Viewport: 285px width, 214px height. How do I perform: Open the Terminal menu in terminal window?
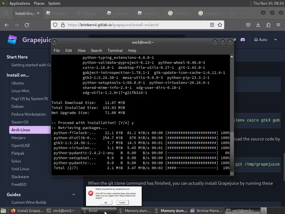pos(115,51)
